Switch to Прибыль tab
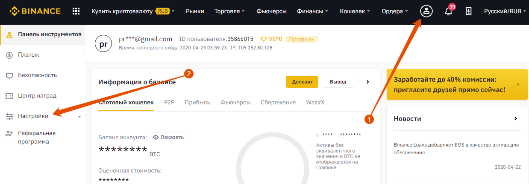 198,102
